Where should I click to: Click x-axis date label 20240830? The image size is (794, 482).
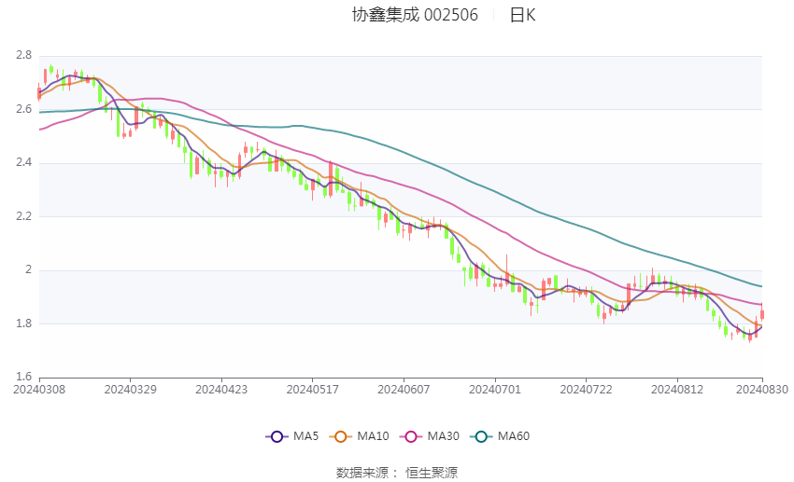tap(762, 390)
